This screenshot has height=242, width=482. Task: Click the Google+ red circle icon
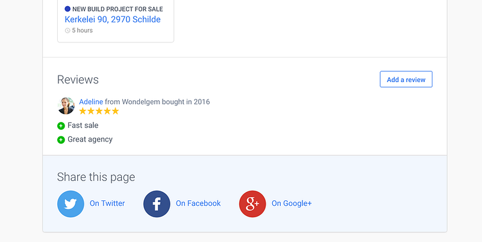click(252, 204)
